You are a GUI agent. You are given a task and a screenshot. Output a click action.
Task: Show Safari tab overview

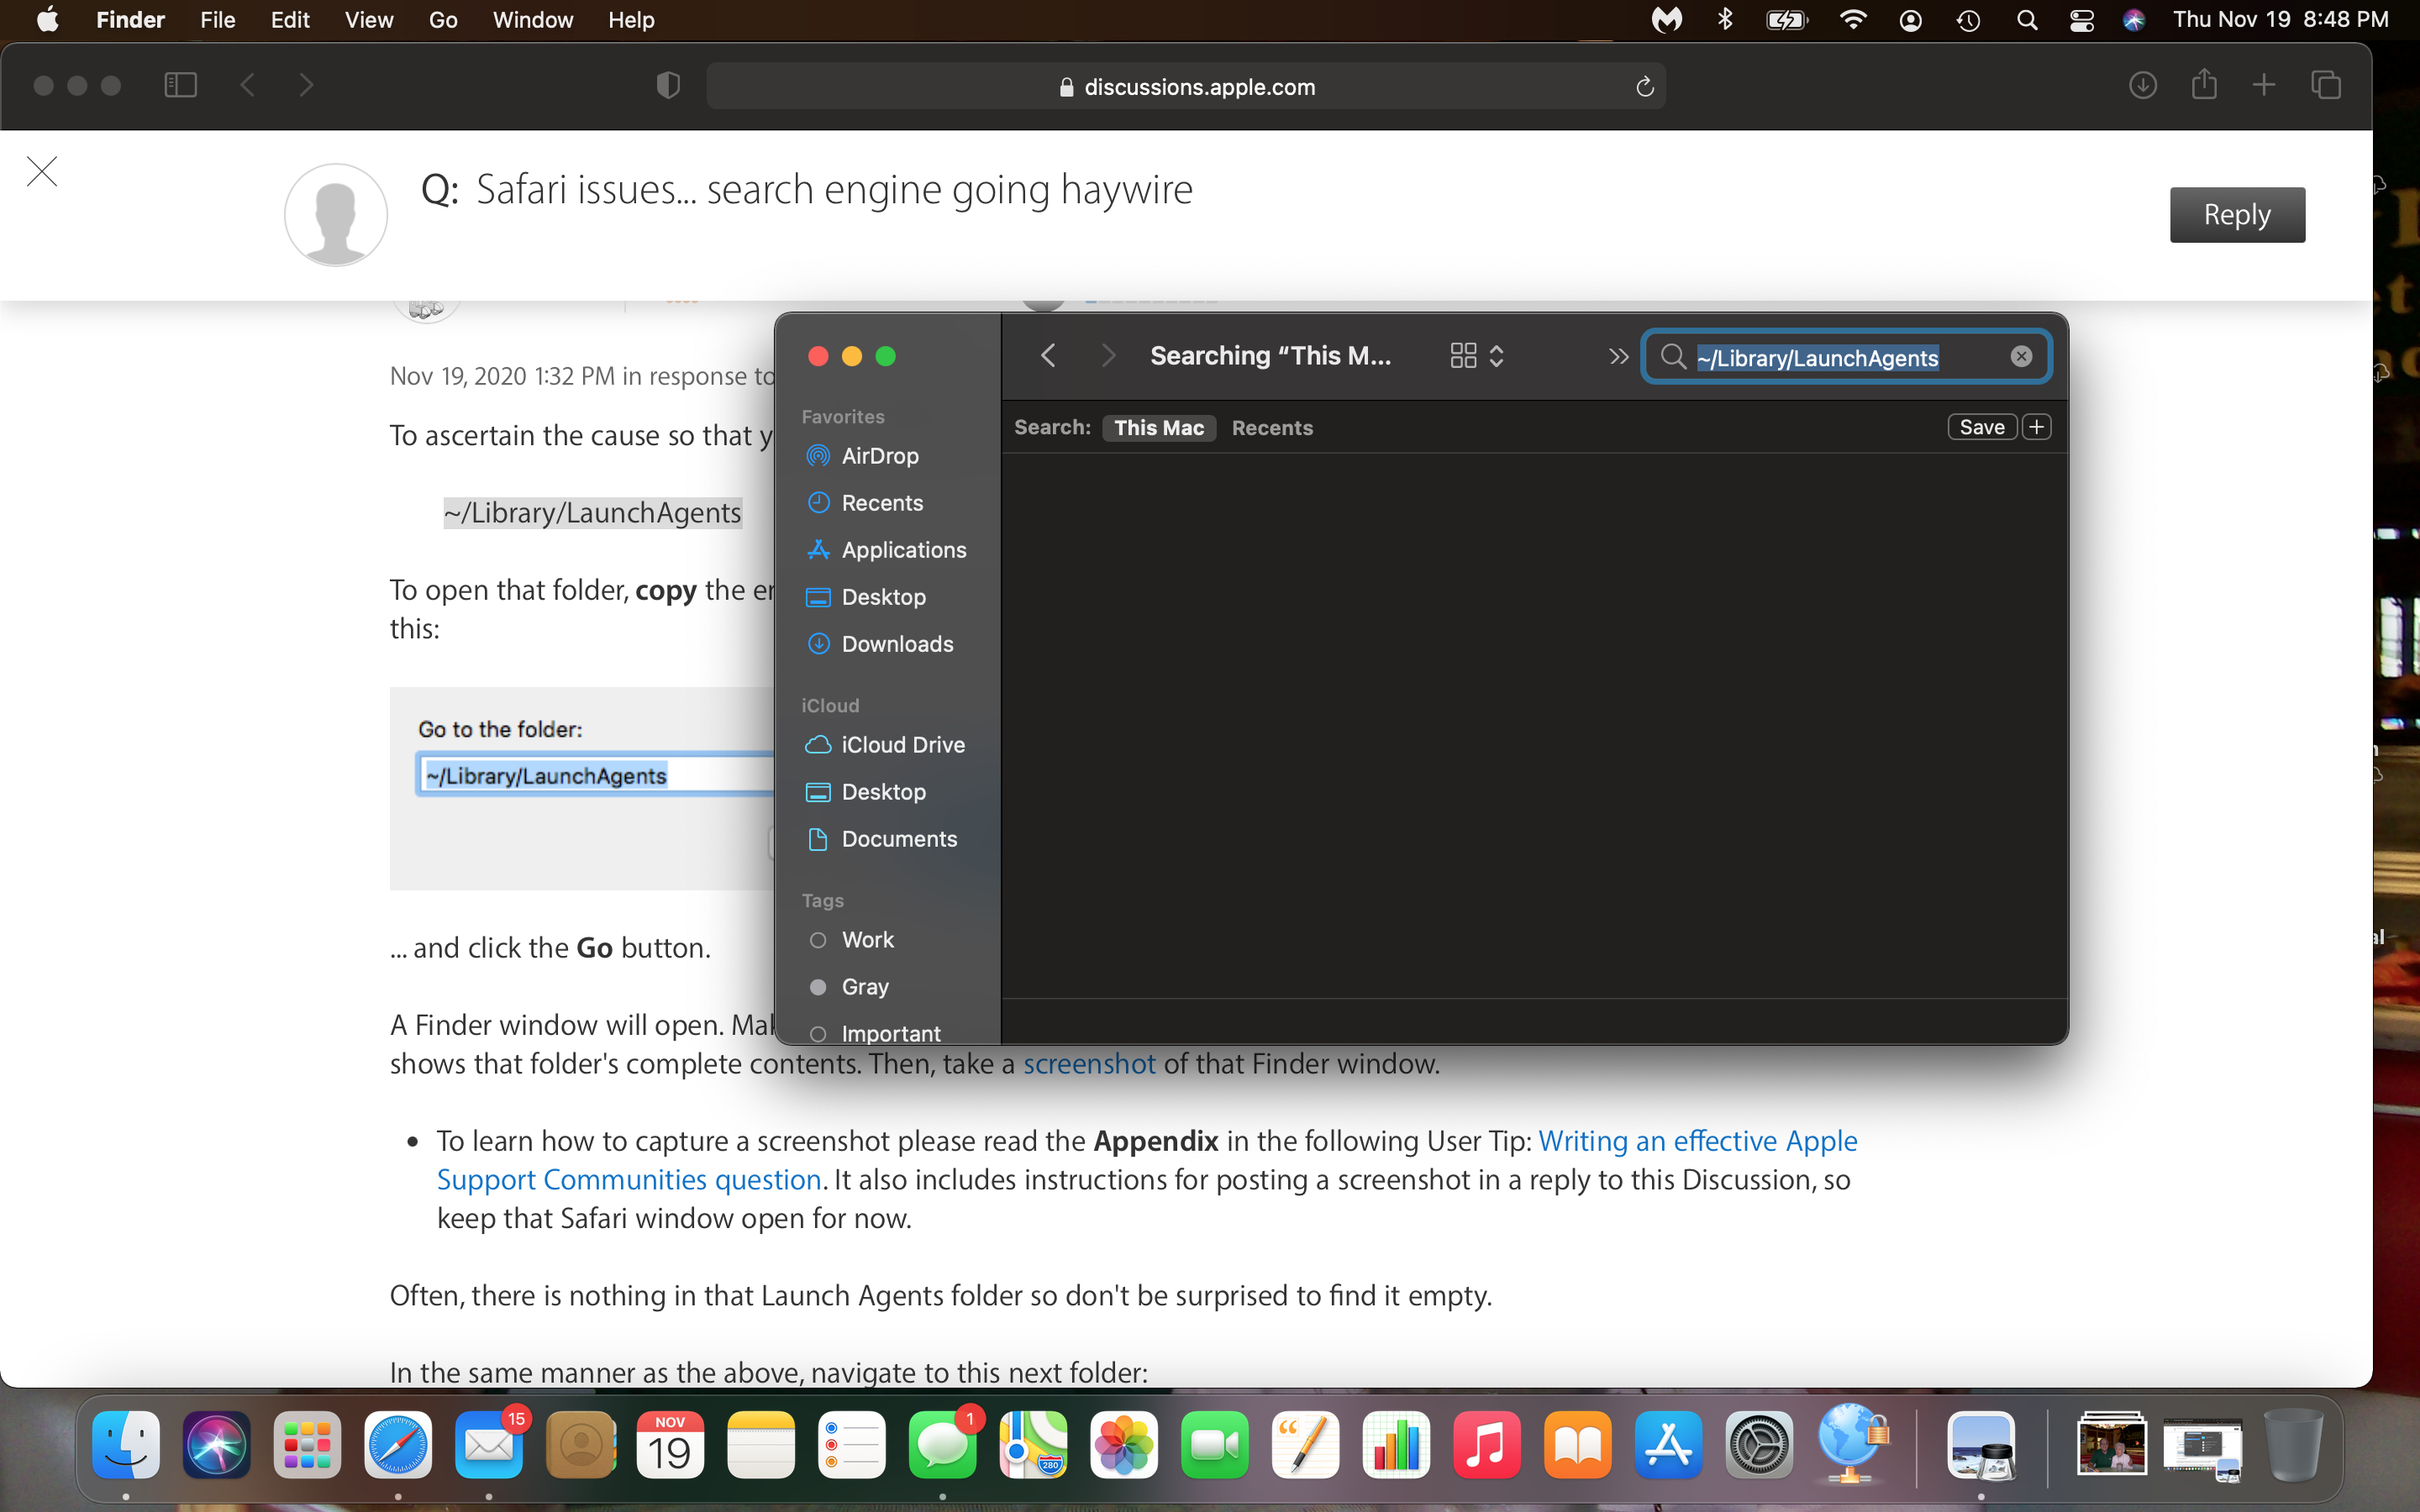(x=2326, y=85)
